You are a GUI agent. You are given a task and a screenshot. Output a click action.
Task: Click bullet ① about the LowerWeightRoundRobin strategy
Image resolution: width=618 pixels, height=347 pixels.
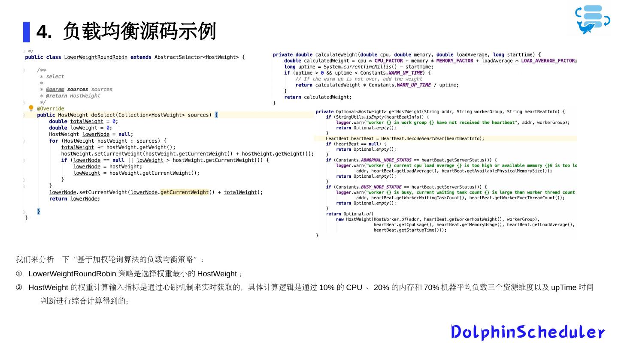click(129, 274)
